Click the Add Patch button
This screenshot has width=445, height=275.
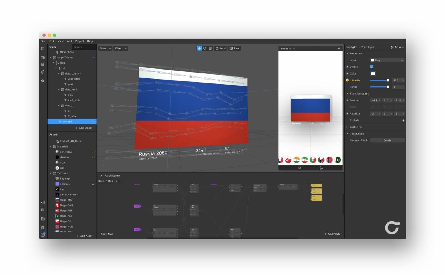click(x=332, y=234)
